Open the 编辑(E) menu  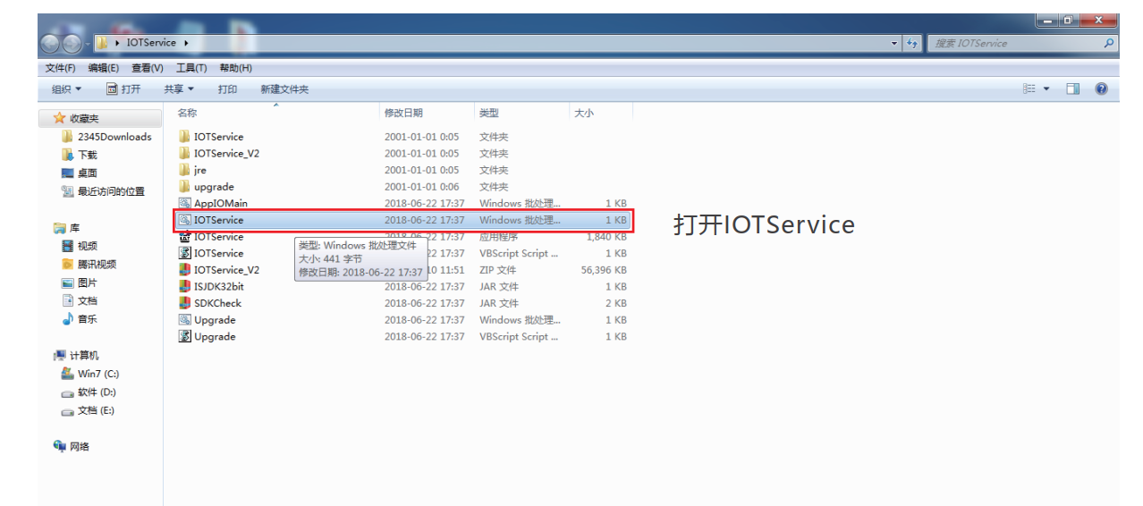[x=104, y=68]
